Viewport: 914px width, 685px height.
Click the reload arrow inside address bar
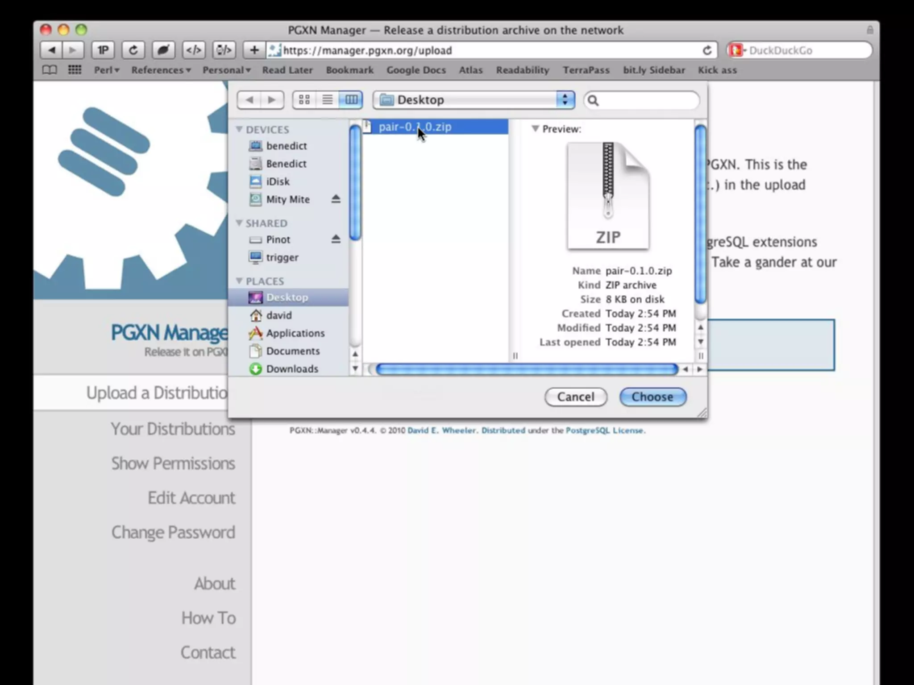coord(707,50)
